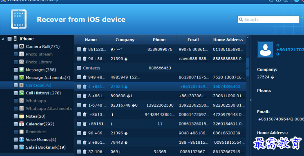304x156 pixels.
Task: Click the Calendar category icon
Action: pyautogui.click(x=21, y=124)
